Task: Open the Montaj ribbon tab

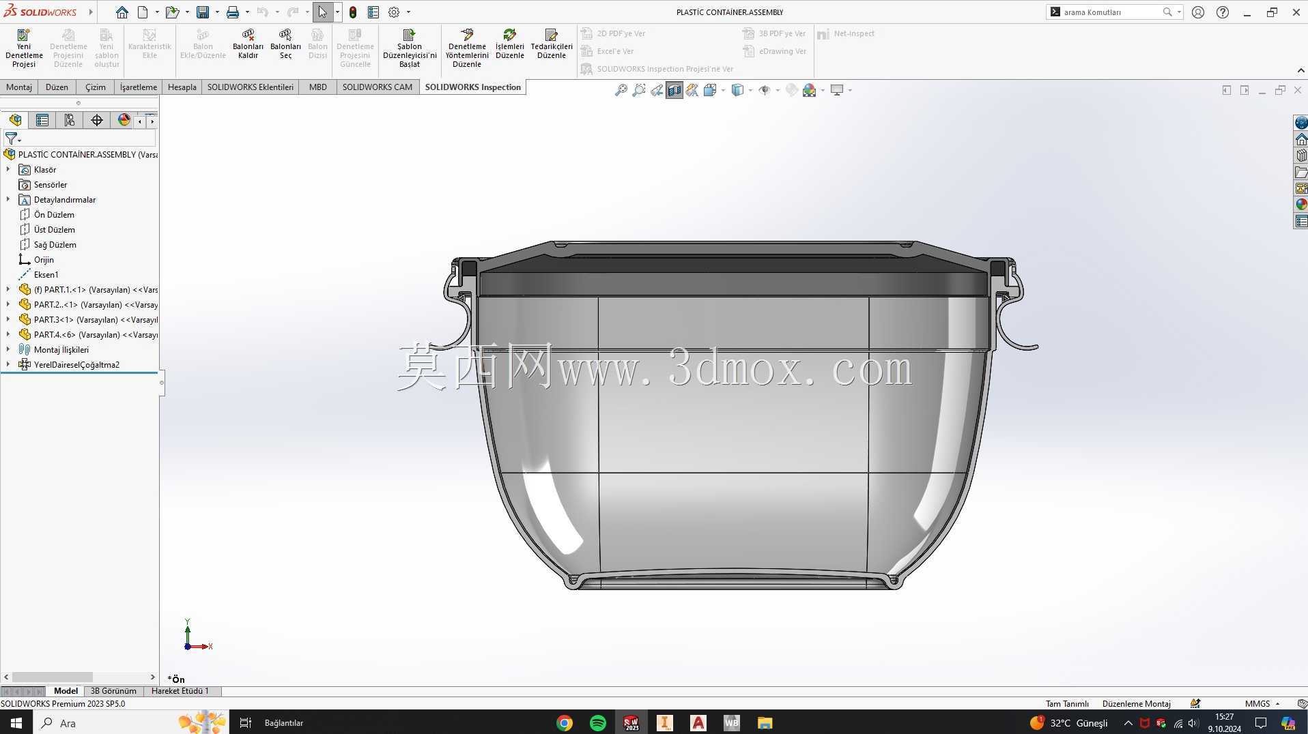Action: (19, 87)
